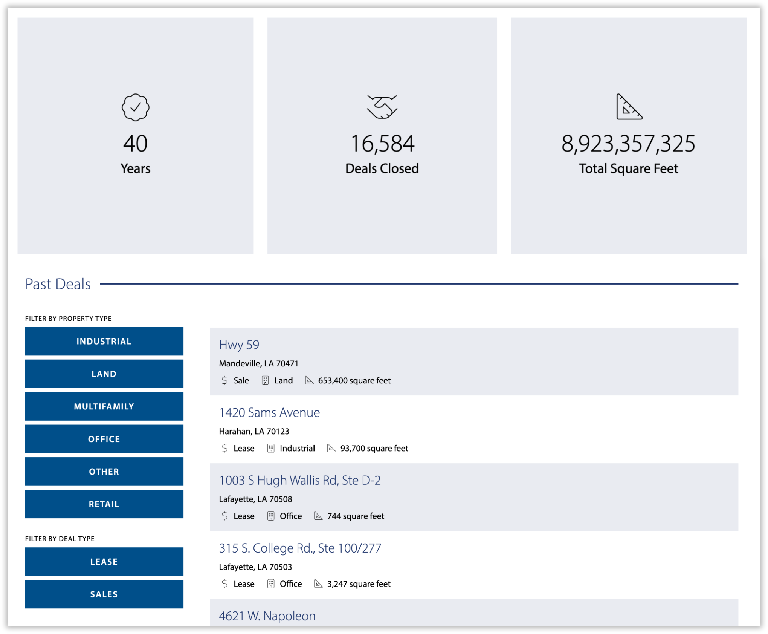Open the 1420 Sams Avenue listing

click(269, 413)
